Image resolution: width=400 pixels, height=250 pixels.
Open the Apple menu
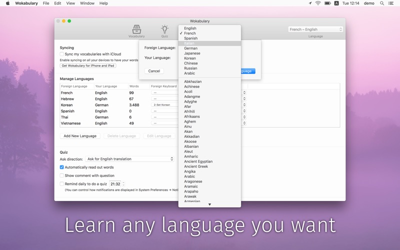point(7,3)
